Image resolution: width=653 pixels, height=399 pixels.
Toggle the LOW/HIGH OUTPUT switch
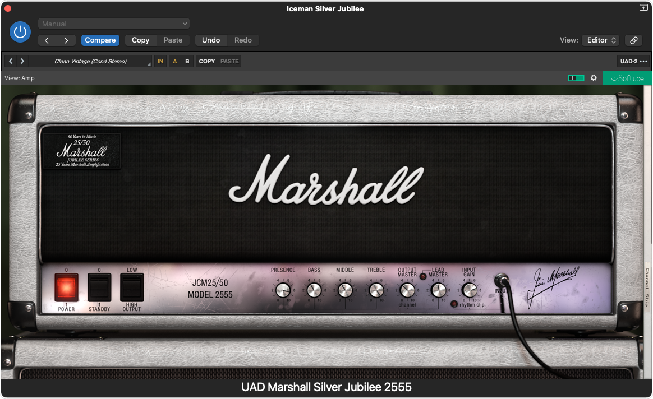132,287
